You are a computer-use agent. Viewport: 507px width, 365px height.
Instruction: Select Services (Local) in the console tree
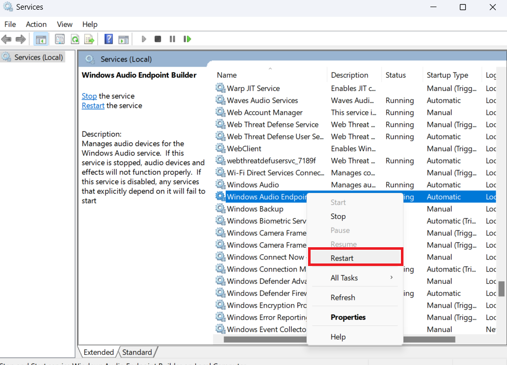click(x=39, y=57)
